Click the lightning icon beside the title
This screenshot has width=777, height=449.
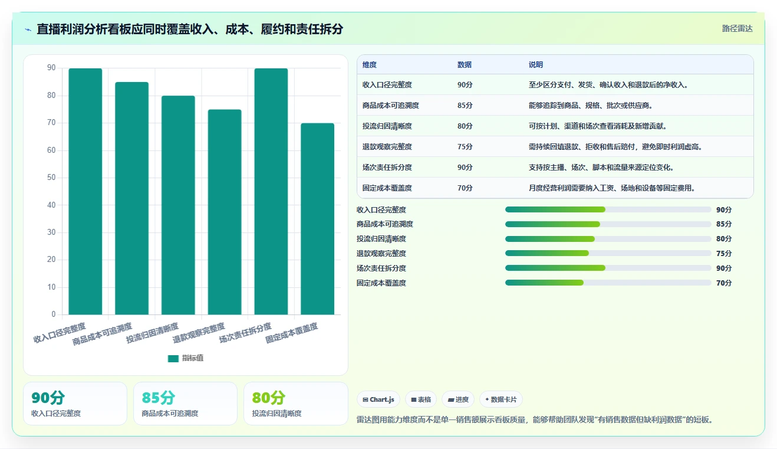pyautogui.click(x=28, y=30)
